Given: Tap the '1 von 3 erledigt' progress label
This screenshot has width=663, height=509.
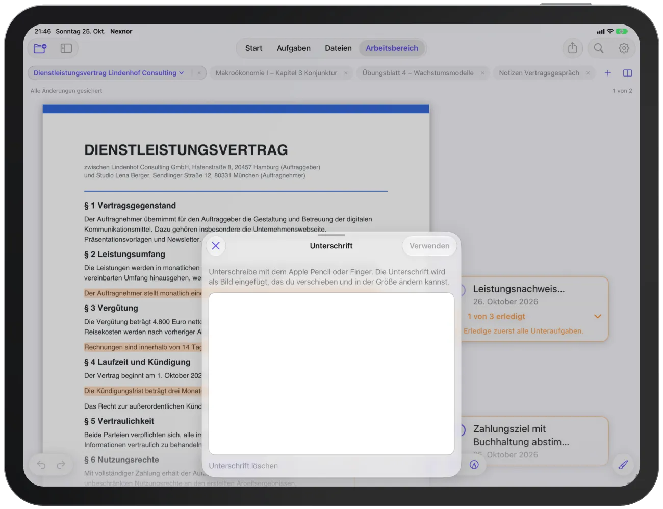Looking at the screenshot, I should point(496,316).
